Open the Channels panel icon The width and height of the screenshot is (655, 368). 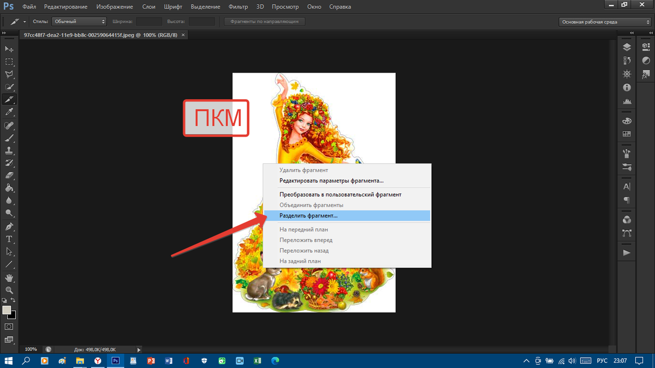(x=627, y=220)
